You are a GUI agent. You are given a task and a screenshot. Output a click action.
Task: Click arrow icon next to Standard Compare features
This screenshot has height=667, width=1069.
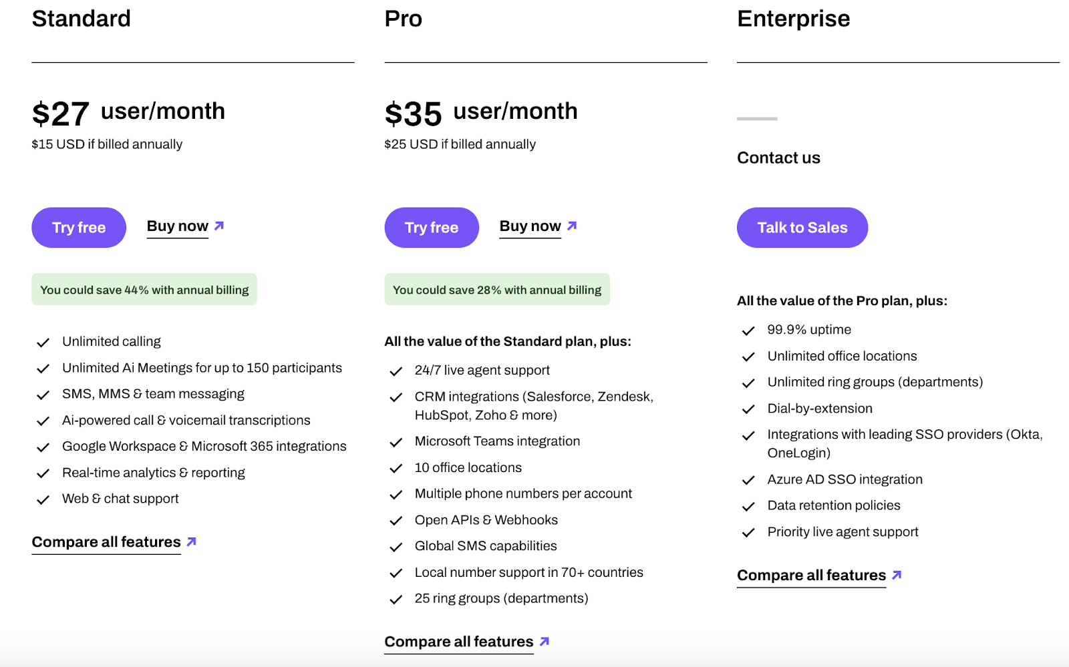tap(192, 541)
